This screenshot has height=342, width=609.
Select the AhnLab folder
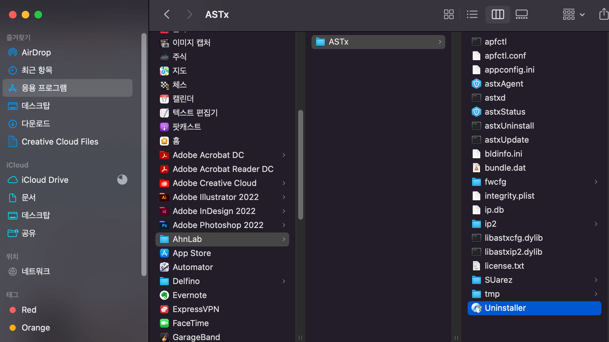pyautogui.click(x=222, y=239)
